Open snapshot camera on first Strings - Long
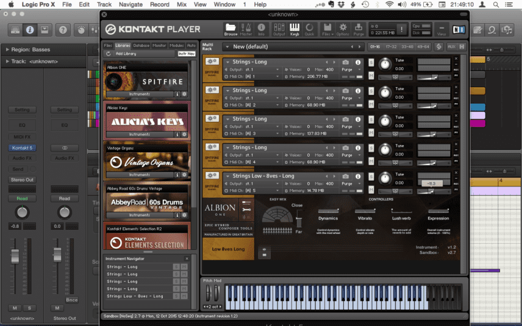 [346, 62]
